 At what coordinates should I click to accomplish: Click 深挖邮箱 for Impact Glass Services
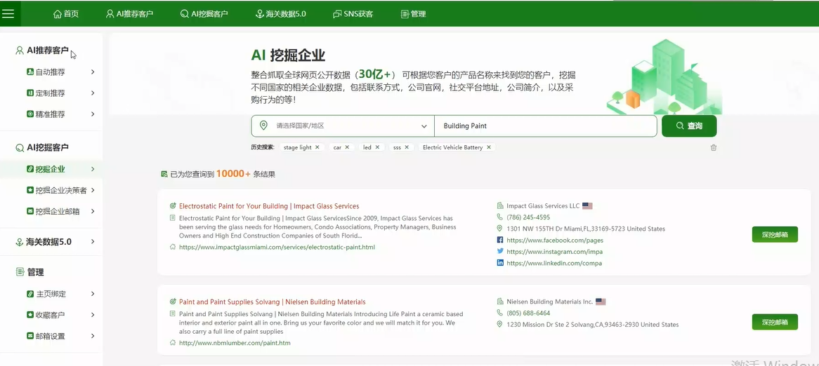[x=774, y=235]
